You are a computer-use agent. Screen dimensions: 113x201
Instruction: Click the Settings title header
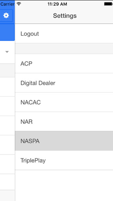[65, 16]
